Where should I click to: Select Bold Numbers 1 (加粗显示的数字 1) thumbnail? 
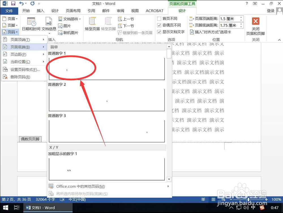(x=107, y=169)
